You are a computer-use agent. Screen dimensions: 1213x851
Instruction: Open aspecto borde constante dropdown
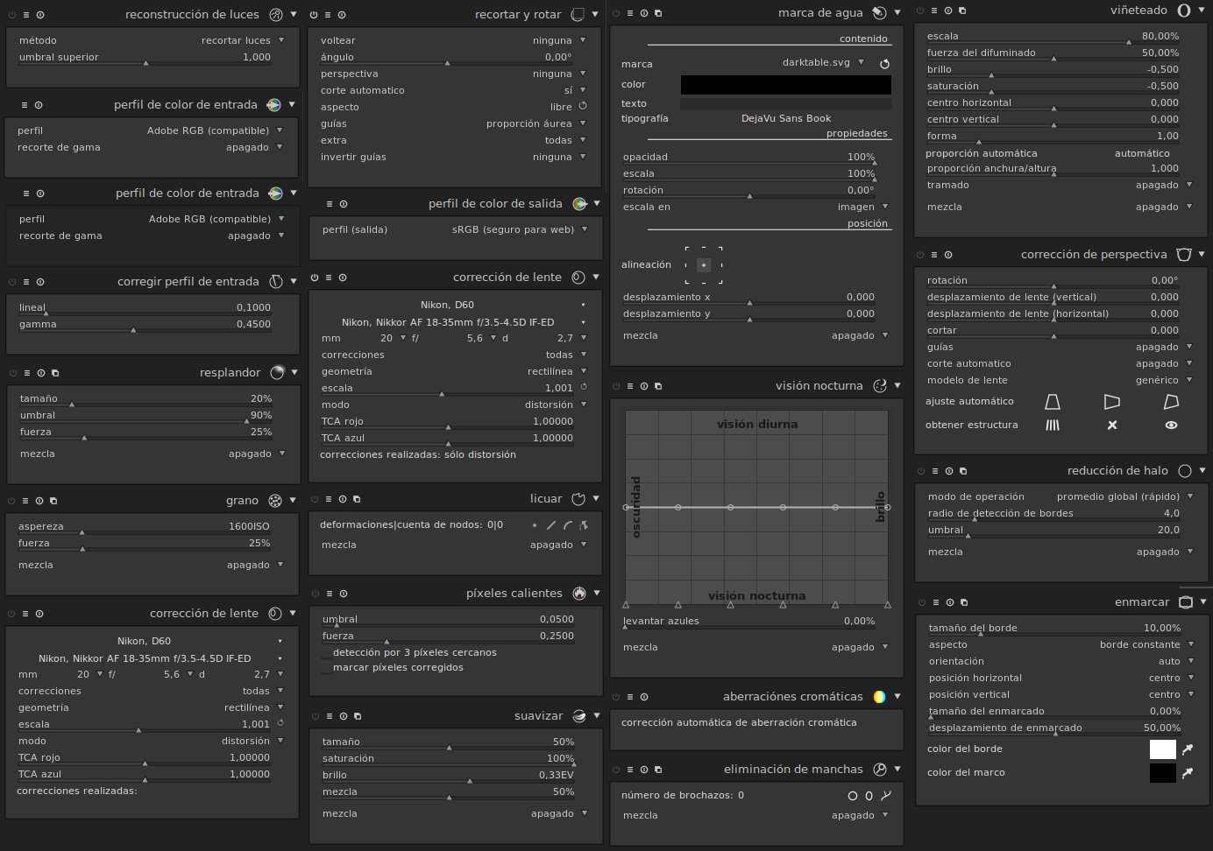pos(1062,645)
